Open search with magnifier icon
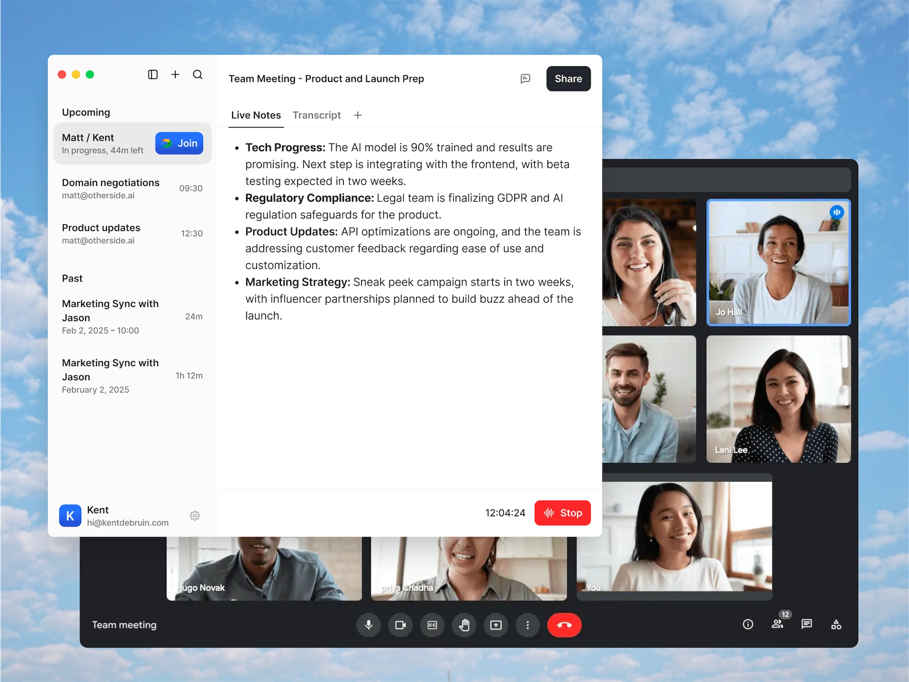The width and height of the screenshot is (909, 682). 198,74
